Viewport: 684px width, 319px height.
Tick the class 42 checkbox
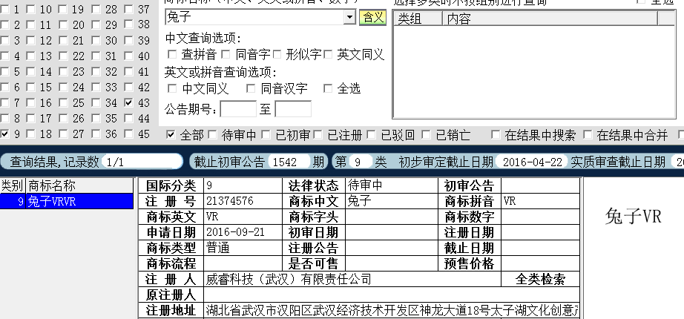tap(128, 88)
